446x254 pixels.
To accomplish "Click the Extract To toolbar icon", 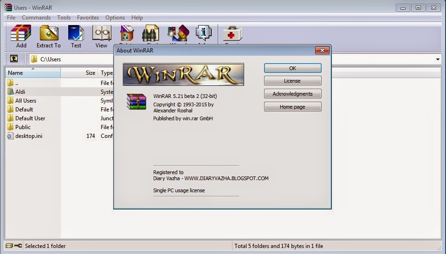I will pos(49,33).
